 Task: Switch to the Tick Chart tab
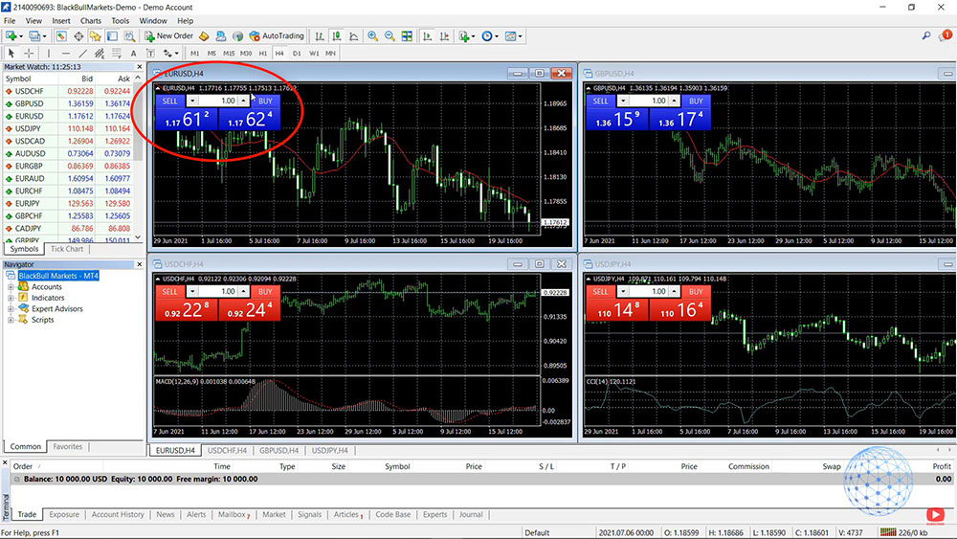click(x=67, y=249)
